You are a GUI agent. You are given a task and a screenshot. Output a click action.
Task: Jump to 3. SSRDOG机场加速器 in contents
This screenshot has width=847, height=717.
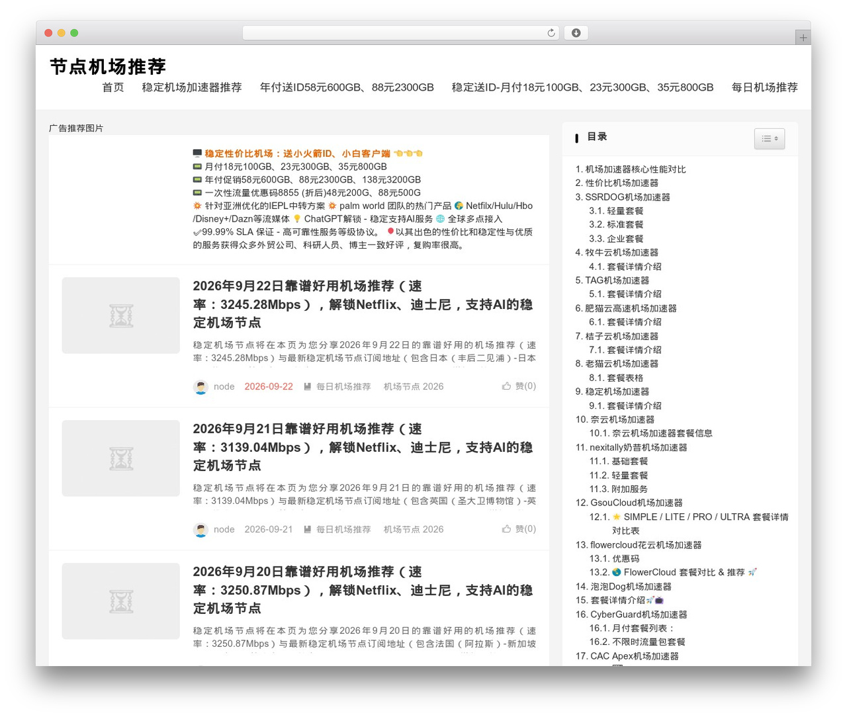623,197
